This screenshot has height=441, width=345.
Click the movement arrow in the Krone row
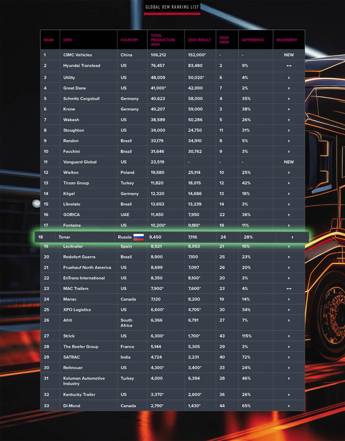(x=289, y=109)
